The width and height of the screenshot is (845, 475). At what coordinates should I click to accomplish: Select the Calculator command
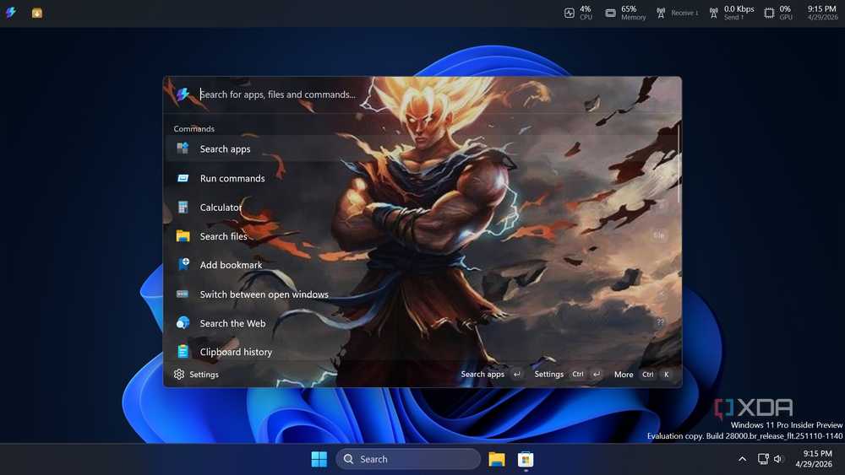(422, 207)
